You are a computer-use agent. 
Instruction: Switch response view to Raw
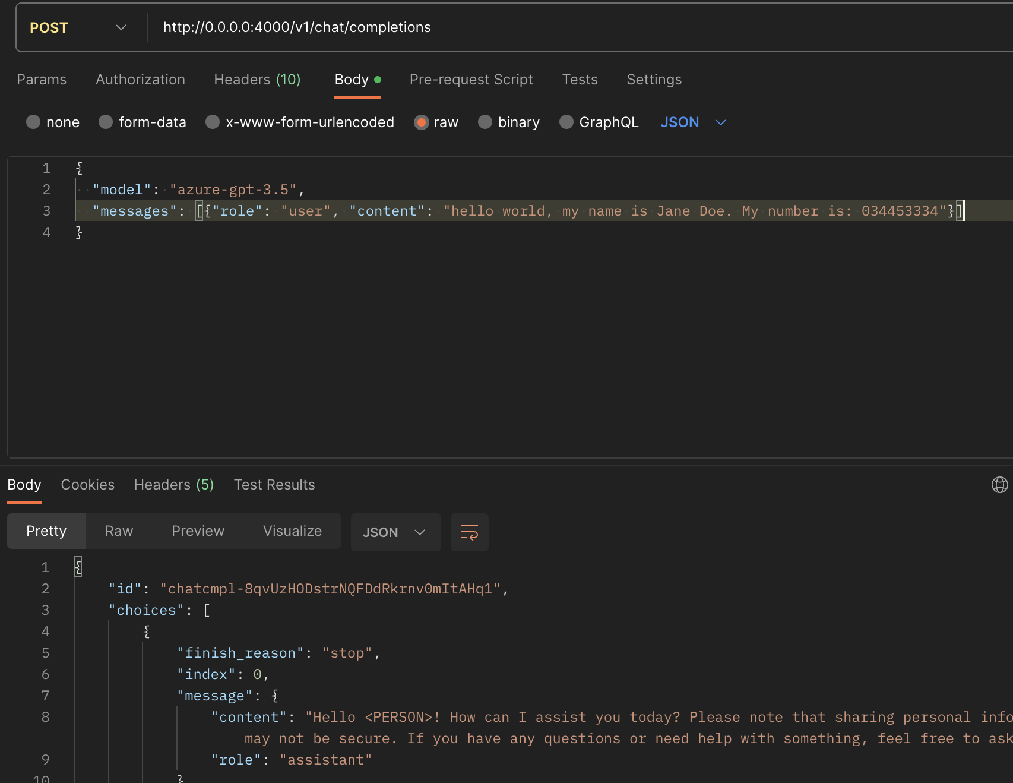coord(119,531)
